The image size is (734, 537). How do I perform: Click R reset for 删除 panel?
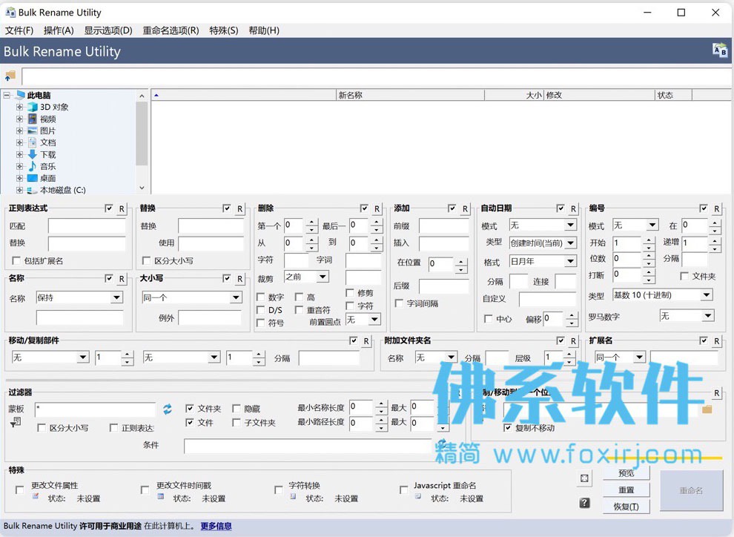click(377, 209)
